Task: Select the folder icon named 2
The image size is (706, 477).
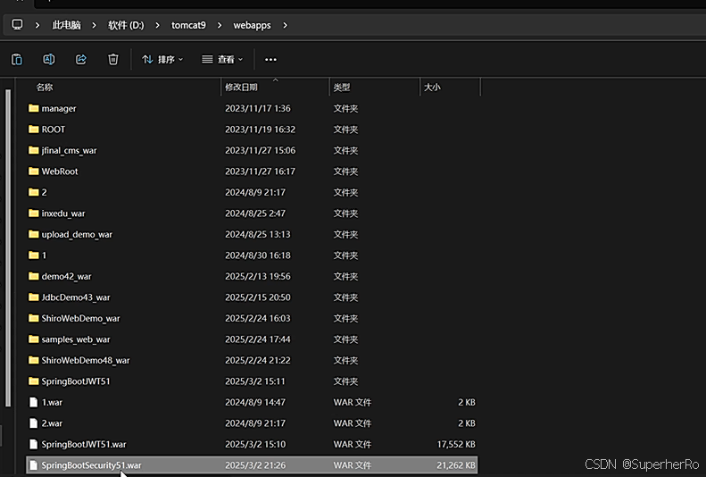Action: click(x=33, y=192)
